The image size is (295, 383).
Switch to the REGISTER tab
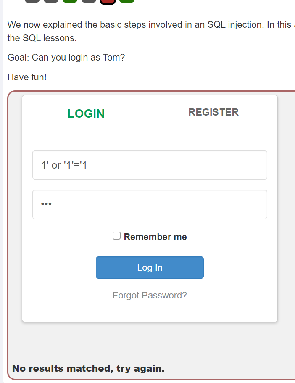click(x=213, y=112)
